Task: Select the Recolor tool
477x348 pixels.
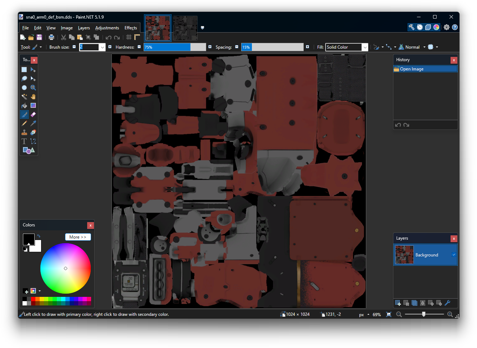Action: pyautogui.click(x=33, y=132)
